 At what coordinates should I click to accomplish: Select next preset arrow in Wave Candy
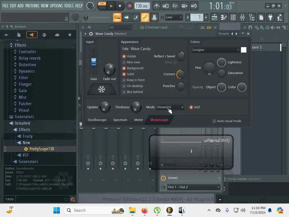[x=236, y=34]
